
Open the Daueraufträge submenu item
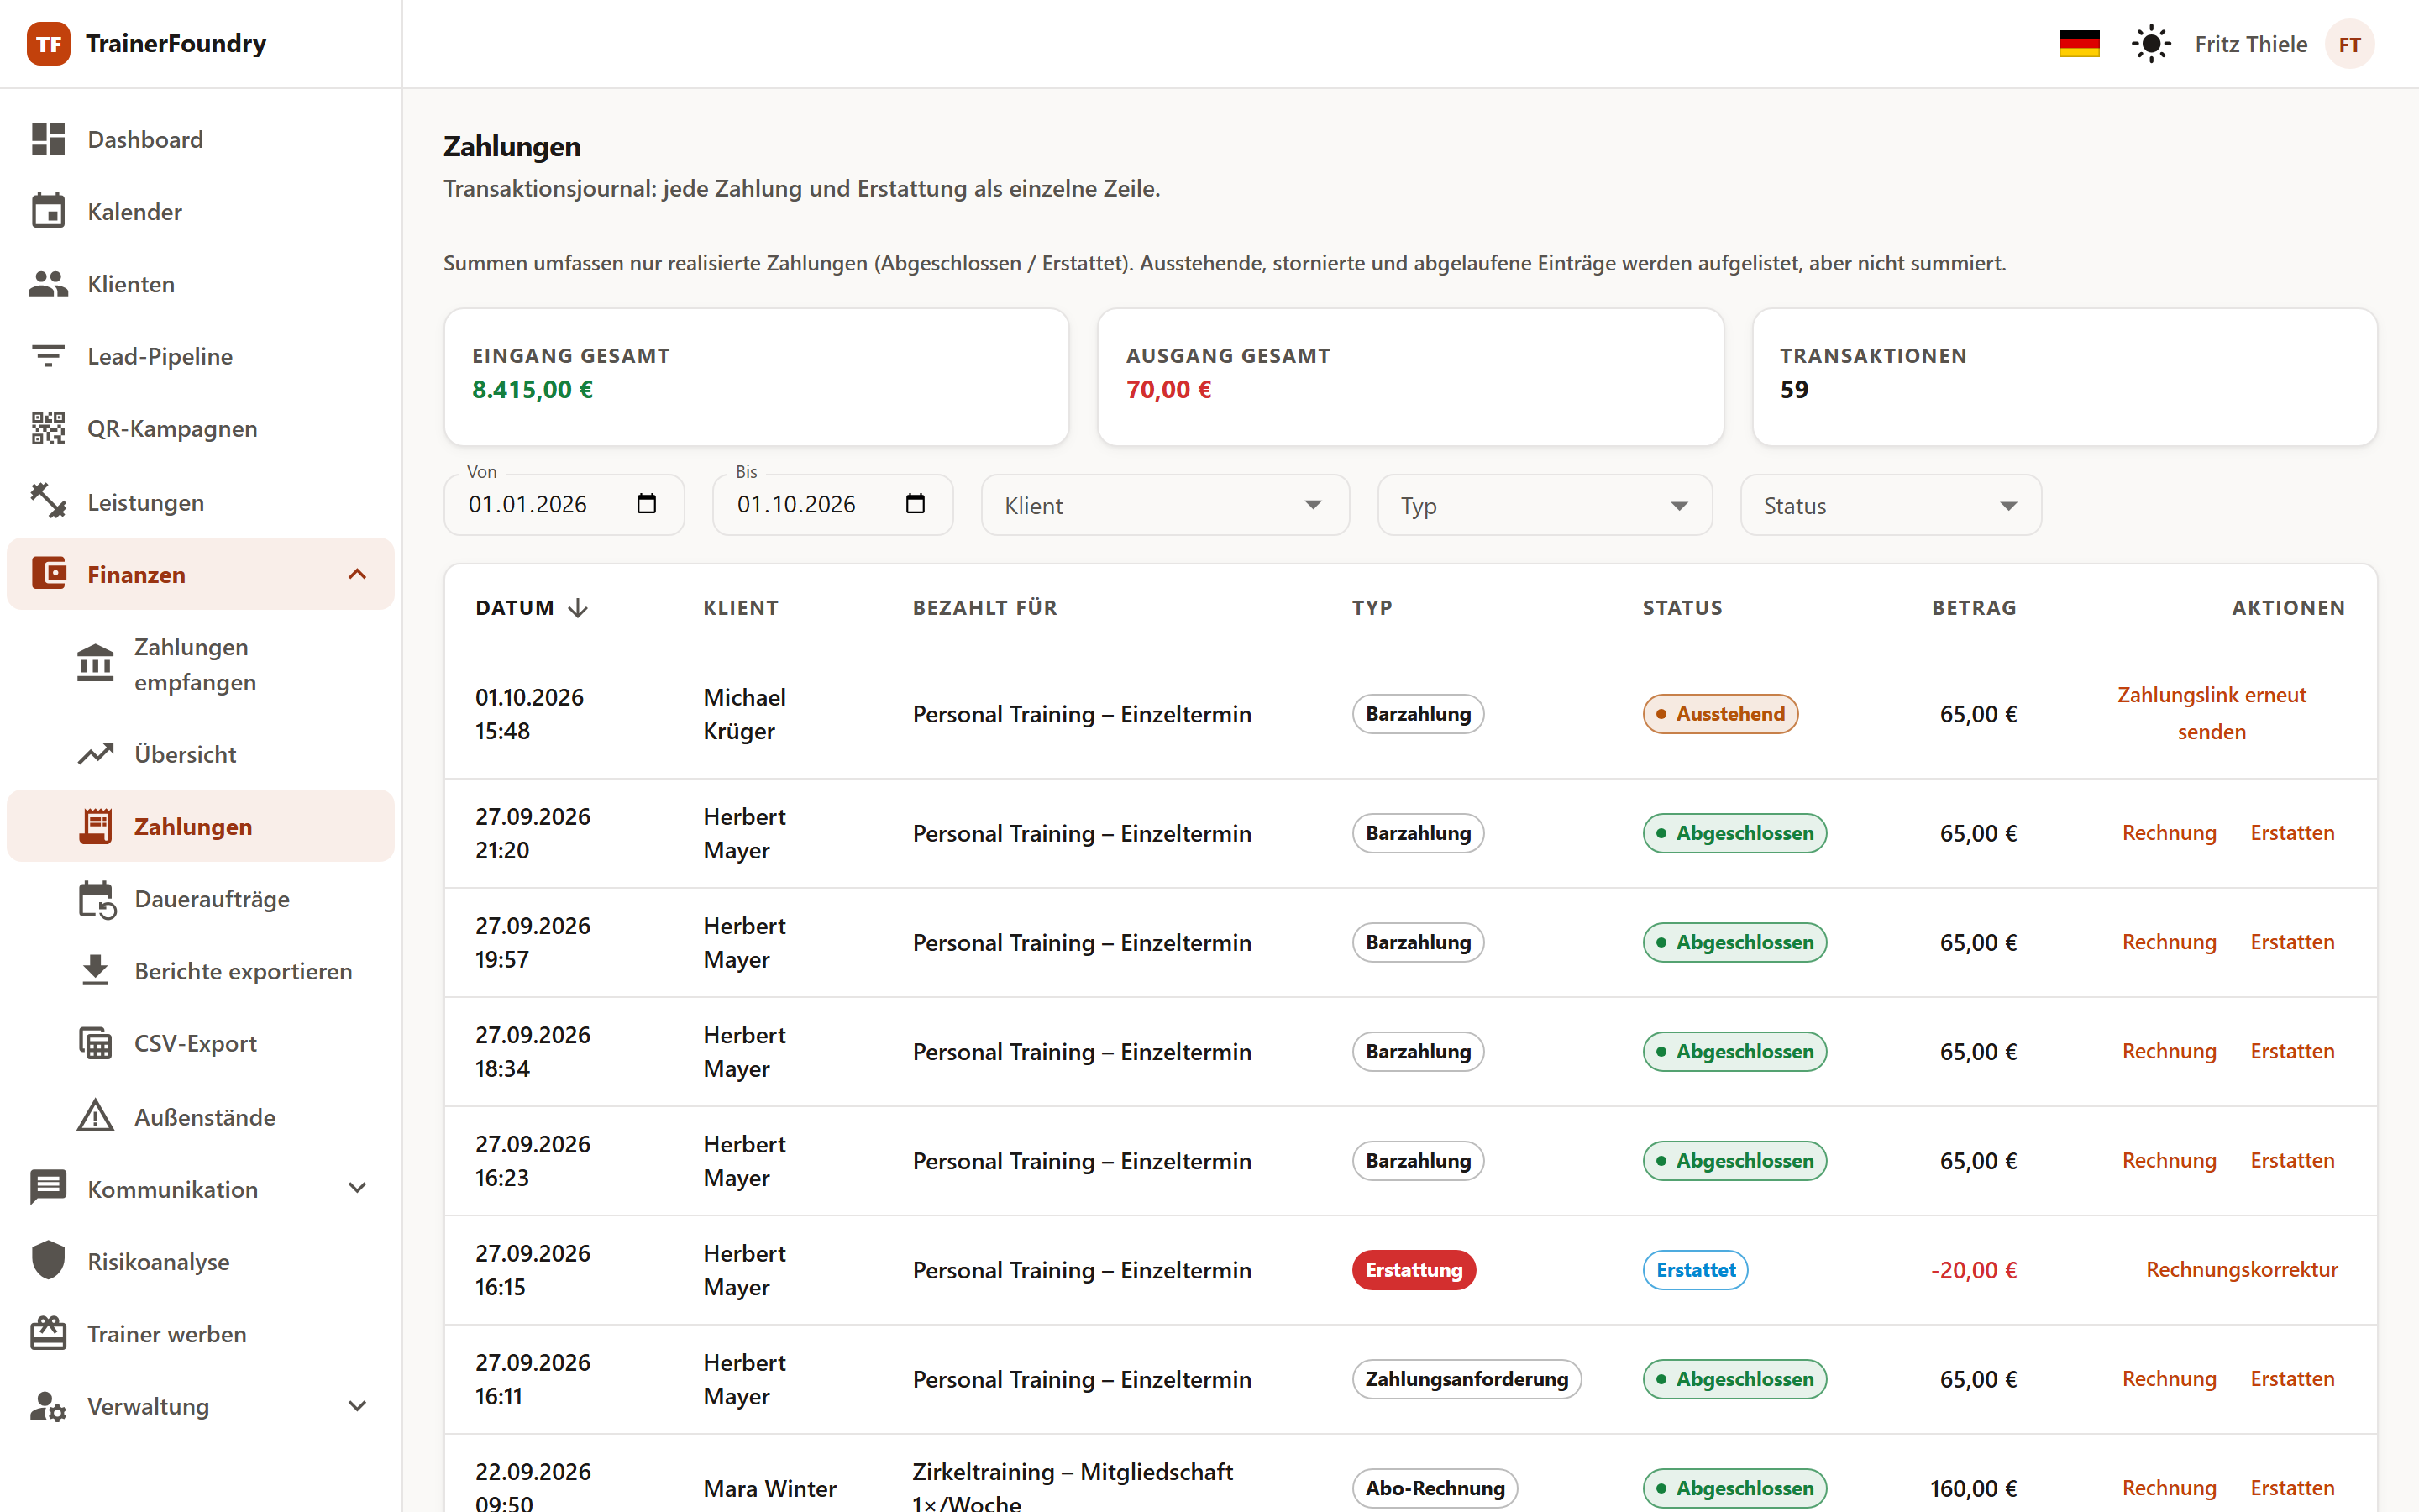(200, 899)
